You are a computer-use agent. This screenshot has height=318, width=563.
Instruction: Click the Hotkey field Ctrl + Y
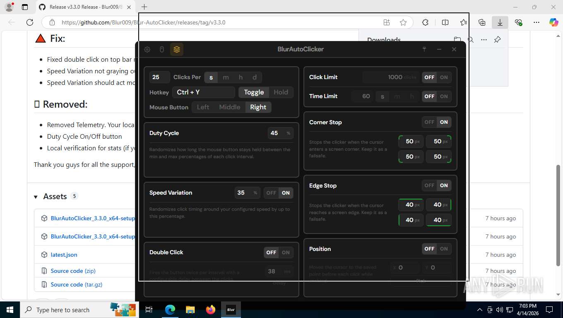coord(204,92)
